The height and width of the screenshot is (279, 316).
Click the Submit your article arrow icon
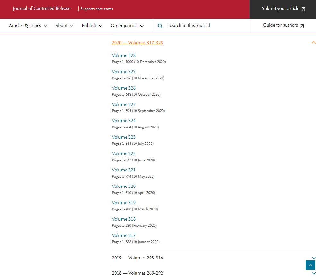click(303, 9)
